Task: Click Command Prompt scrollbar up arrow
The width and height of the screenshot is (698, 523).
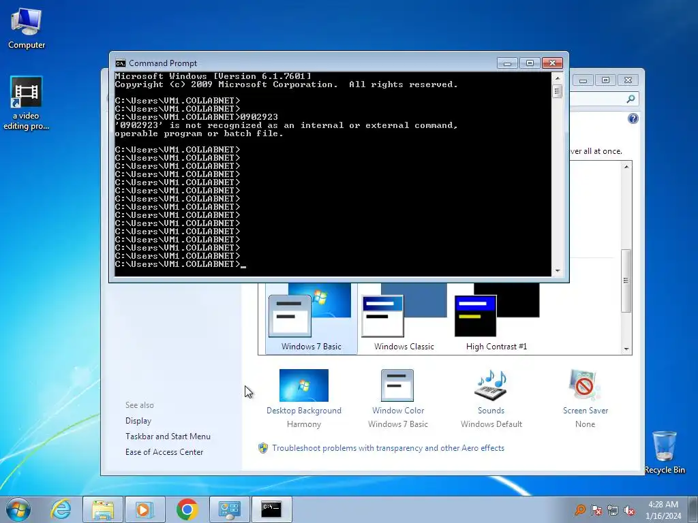Action: [x=558, y=78]
